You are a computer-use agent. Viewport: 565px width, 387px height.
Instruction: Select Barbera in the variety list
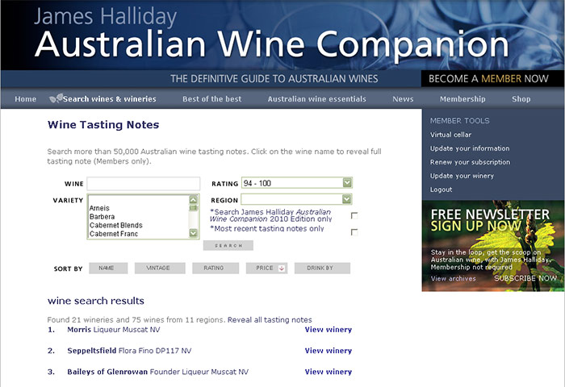coord(102,217)
